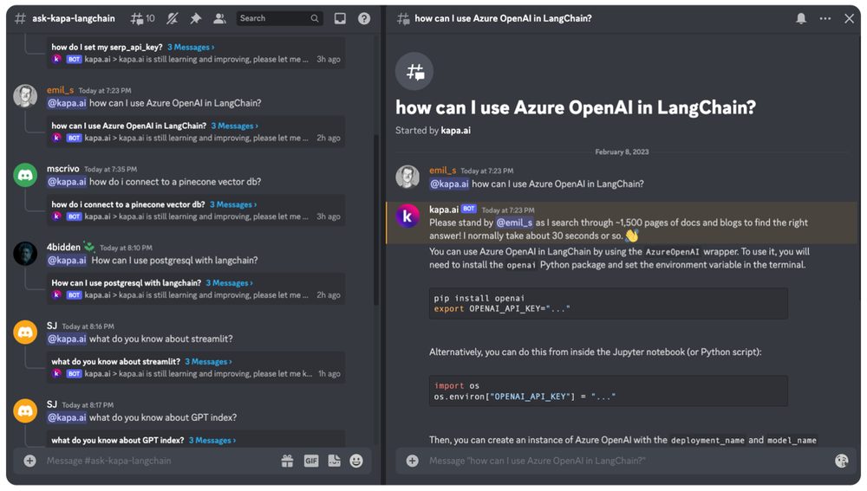Click the BOT tag next to kapa.ai in thread
The width and height of the screenshot is (867, 491).
(x=469, y=209)
